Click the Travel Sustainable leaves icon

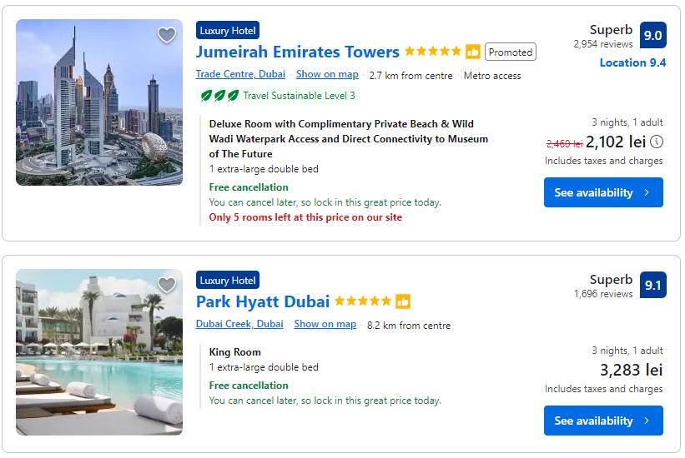[220, 96]
